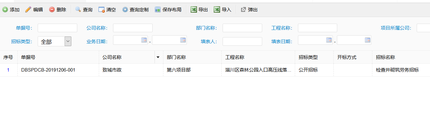Sort by the 单据号 column header
The width and height of the screenshot is (430, 134).
click(58, 57)
